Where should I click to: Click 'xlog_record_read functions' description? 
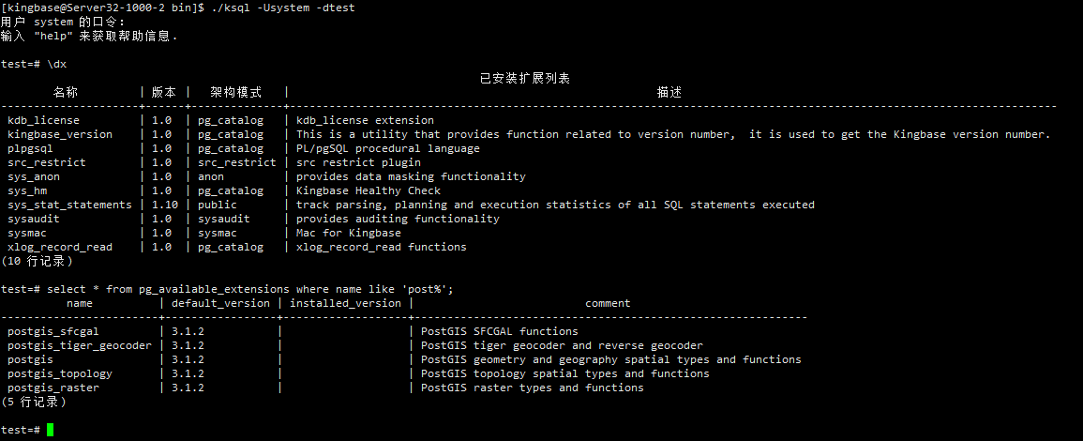[382, 247]
